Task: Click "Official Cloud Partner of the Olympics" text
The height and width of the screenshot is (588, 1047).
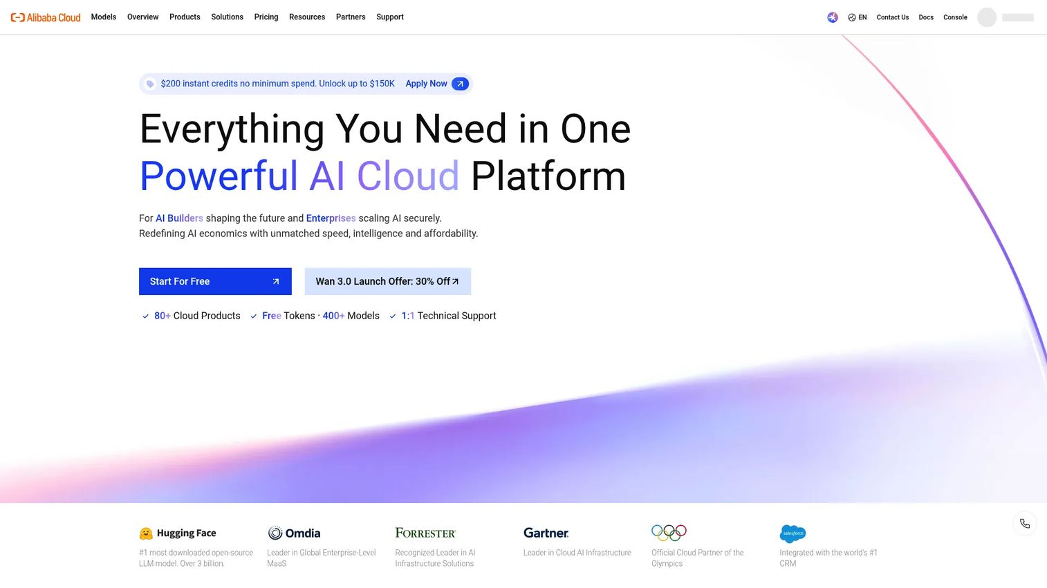Action: tap(698, 558)
